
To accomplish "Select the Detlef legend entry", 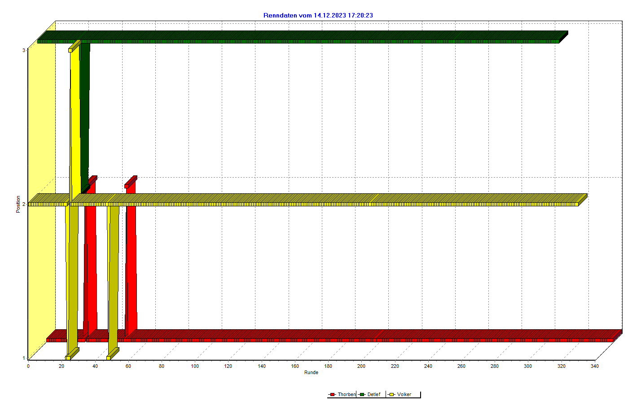I will [x=370, y=394].
